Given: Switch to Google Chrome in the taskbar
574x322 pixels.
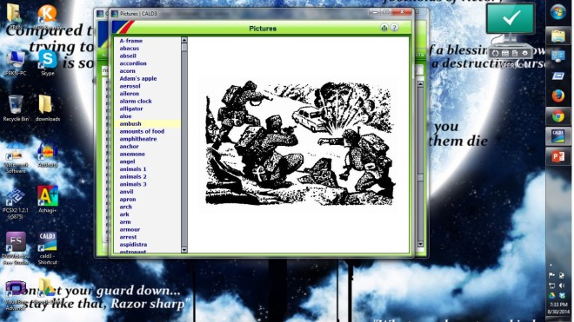Looking at the screenshot, I should [x=557, y=116].
